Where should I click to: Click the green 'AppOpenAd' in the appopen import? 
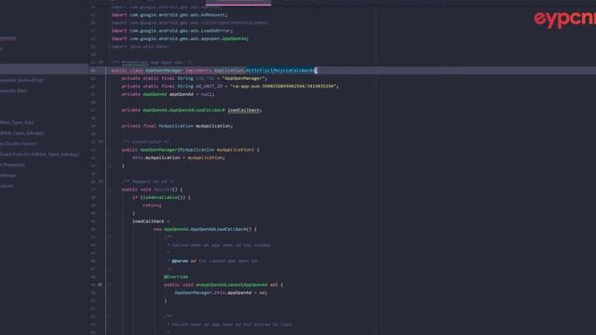[235, 39]
